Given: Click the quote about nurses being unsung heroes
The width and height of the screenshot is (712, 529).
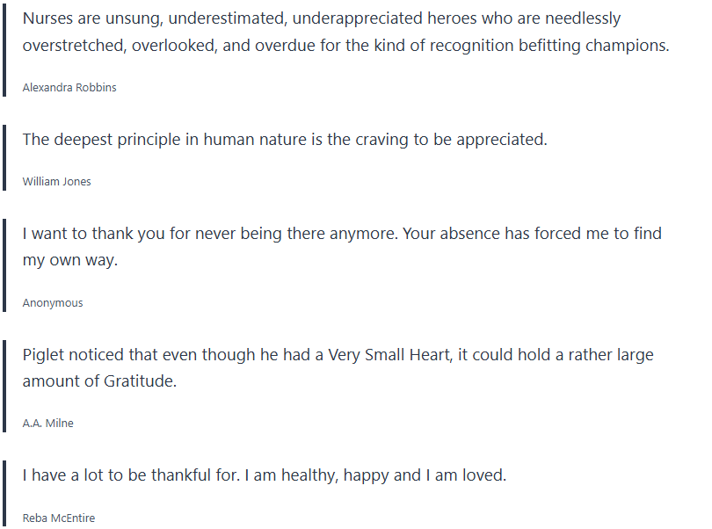Looking at the screenshot, I should (x=345, y=32).
